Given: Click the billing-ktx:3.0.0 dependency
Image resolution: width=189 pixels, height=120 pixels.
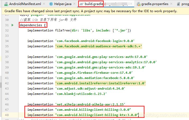Looking at the screenshot, I should point(97,115).
